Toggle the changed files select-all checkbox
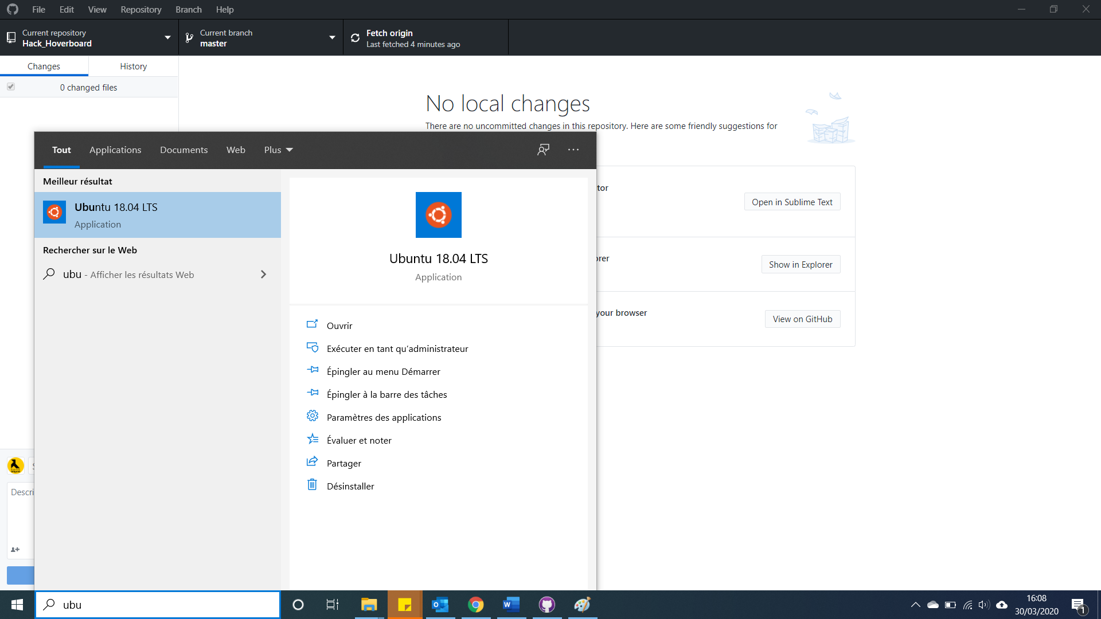 tap(11, 87)
